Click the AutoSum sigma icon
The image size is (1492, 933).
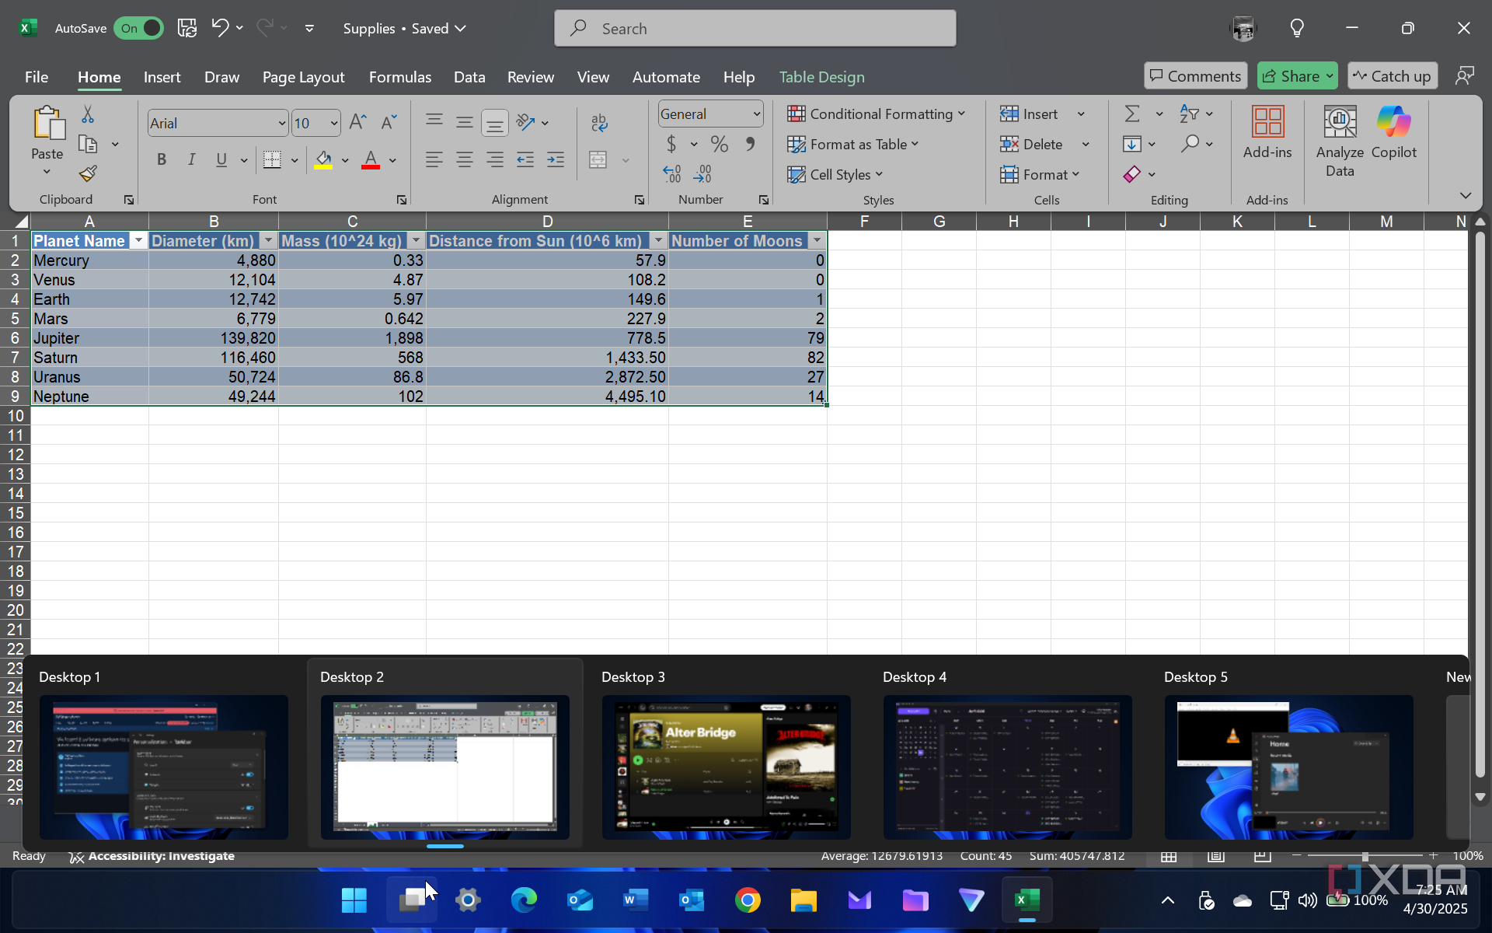(1133, 114)
